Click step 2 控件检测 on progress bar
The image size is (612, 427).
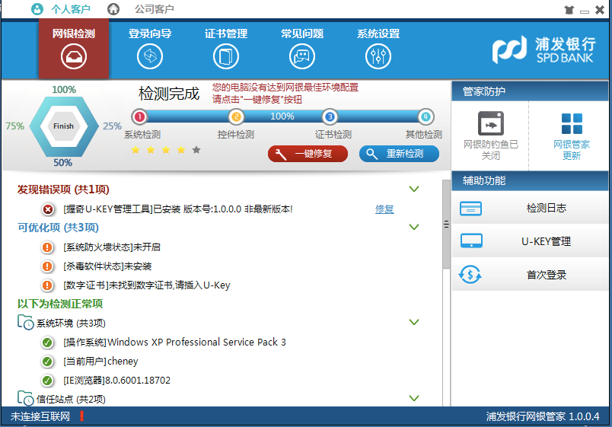[x=236, y=116]
